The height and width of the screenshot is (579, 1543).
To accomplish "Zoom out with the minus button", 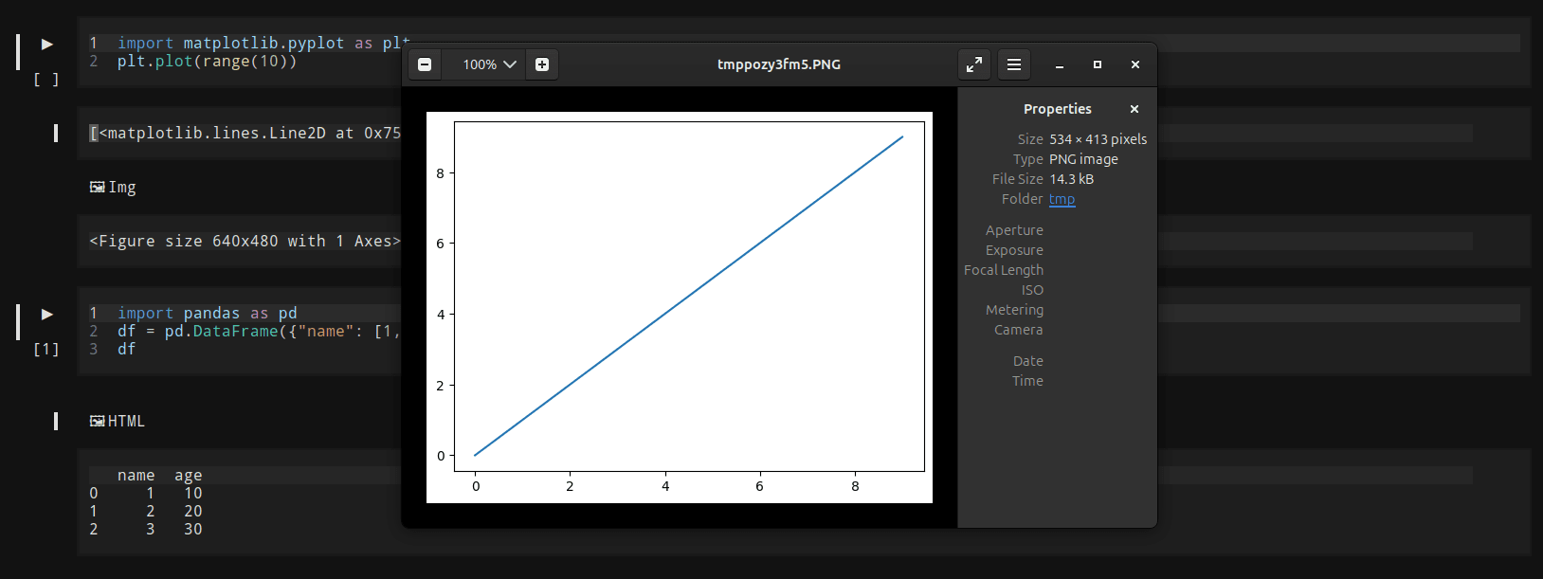I will (425, 64).
